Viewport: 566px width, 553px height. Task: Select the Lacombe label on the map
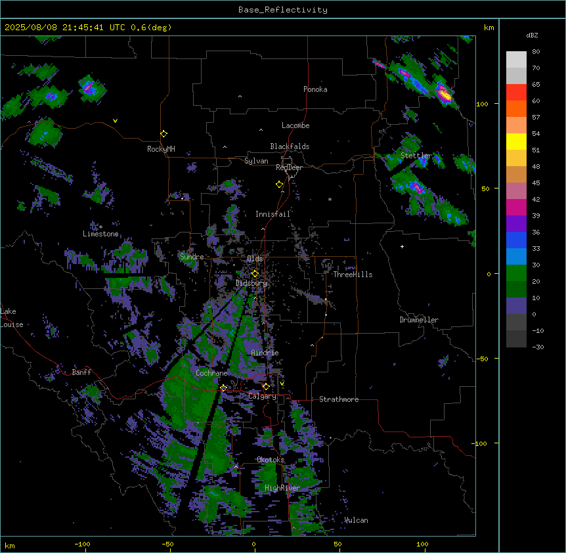295,125
